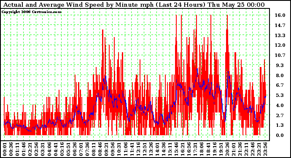Click the 12:51 time label on x-axis
The height and width of the screenshot is (158, 291).
[x=144, y=149]
